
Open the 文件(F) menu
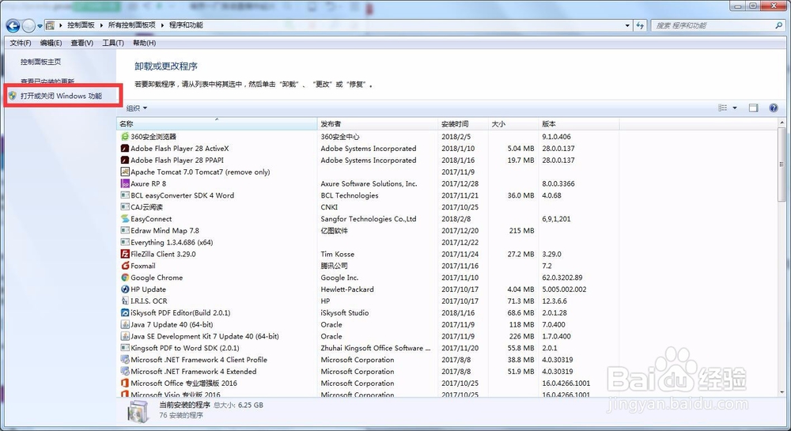[21, 43]
